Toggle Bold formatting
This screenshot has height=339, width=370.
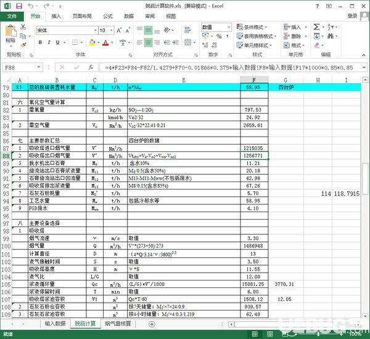click(40, 42)
